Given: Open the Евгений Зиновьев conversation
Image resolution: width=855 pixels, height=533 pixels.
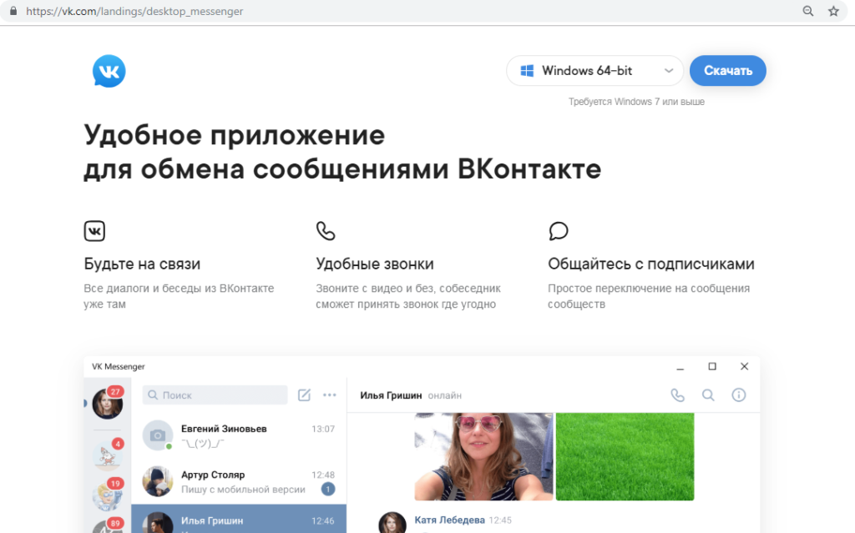Looking at the screenshot, I should 239,436.
